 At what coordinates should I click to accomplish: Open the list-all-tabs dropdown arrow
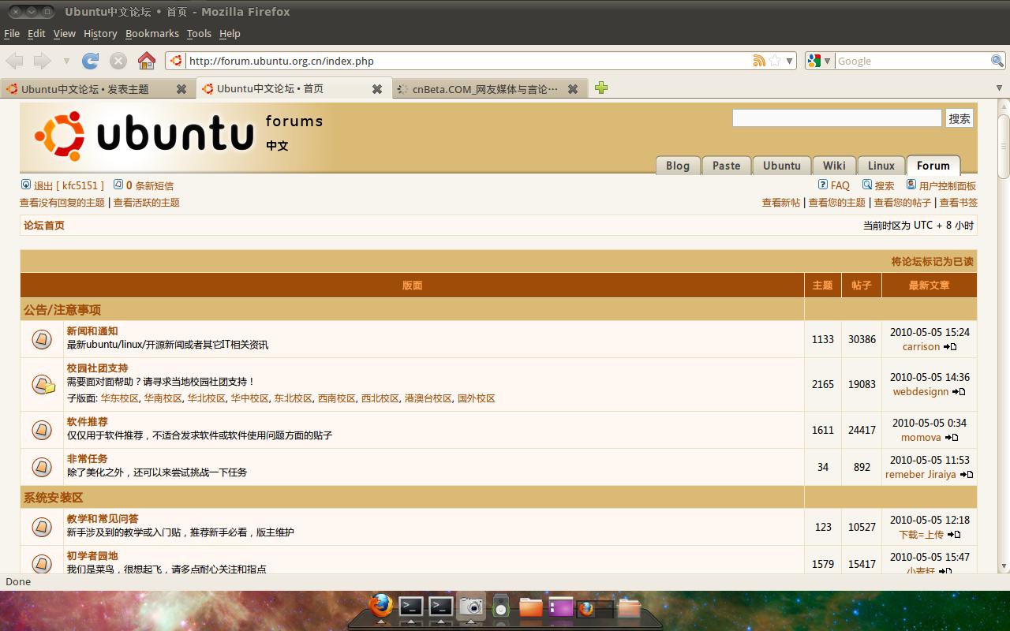[x=1001, y=88]
